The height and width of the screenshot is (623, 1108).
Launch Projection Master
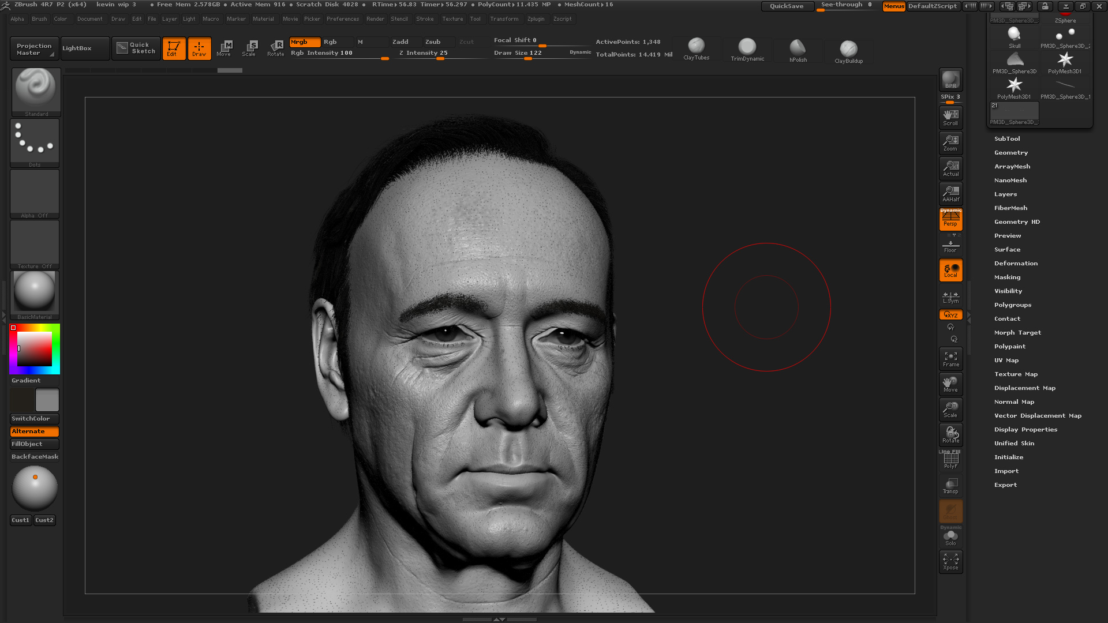click(x=33, y=48)
